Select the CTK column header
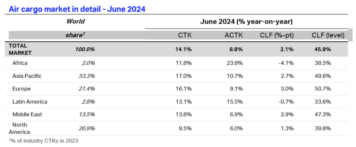The height and width of the screenshot is (147, 356). 185,35
